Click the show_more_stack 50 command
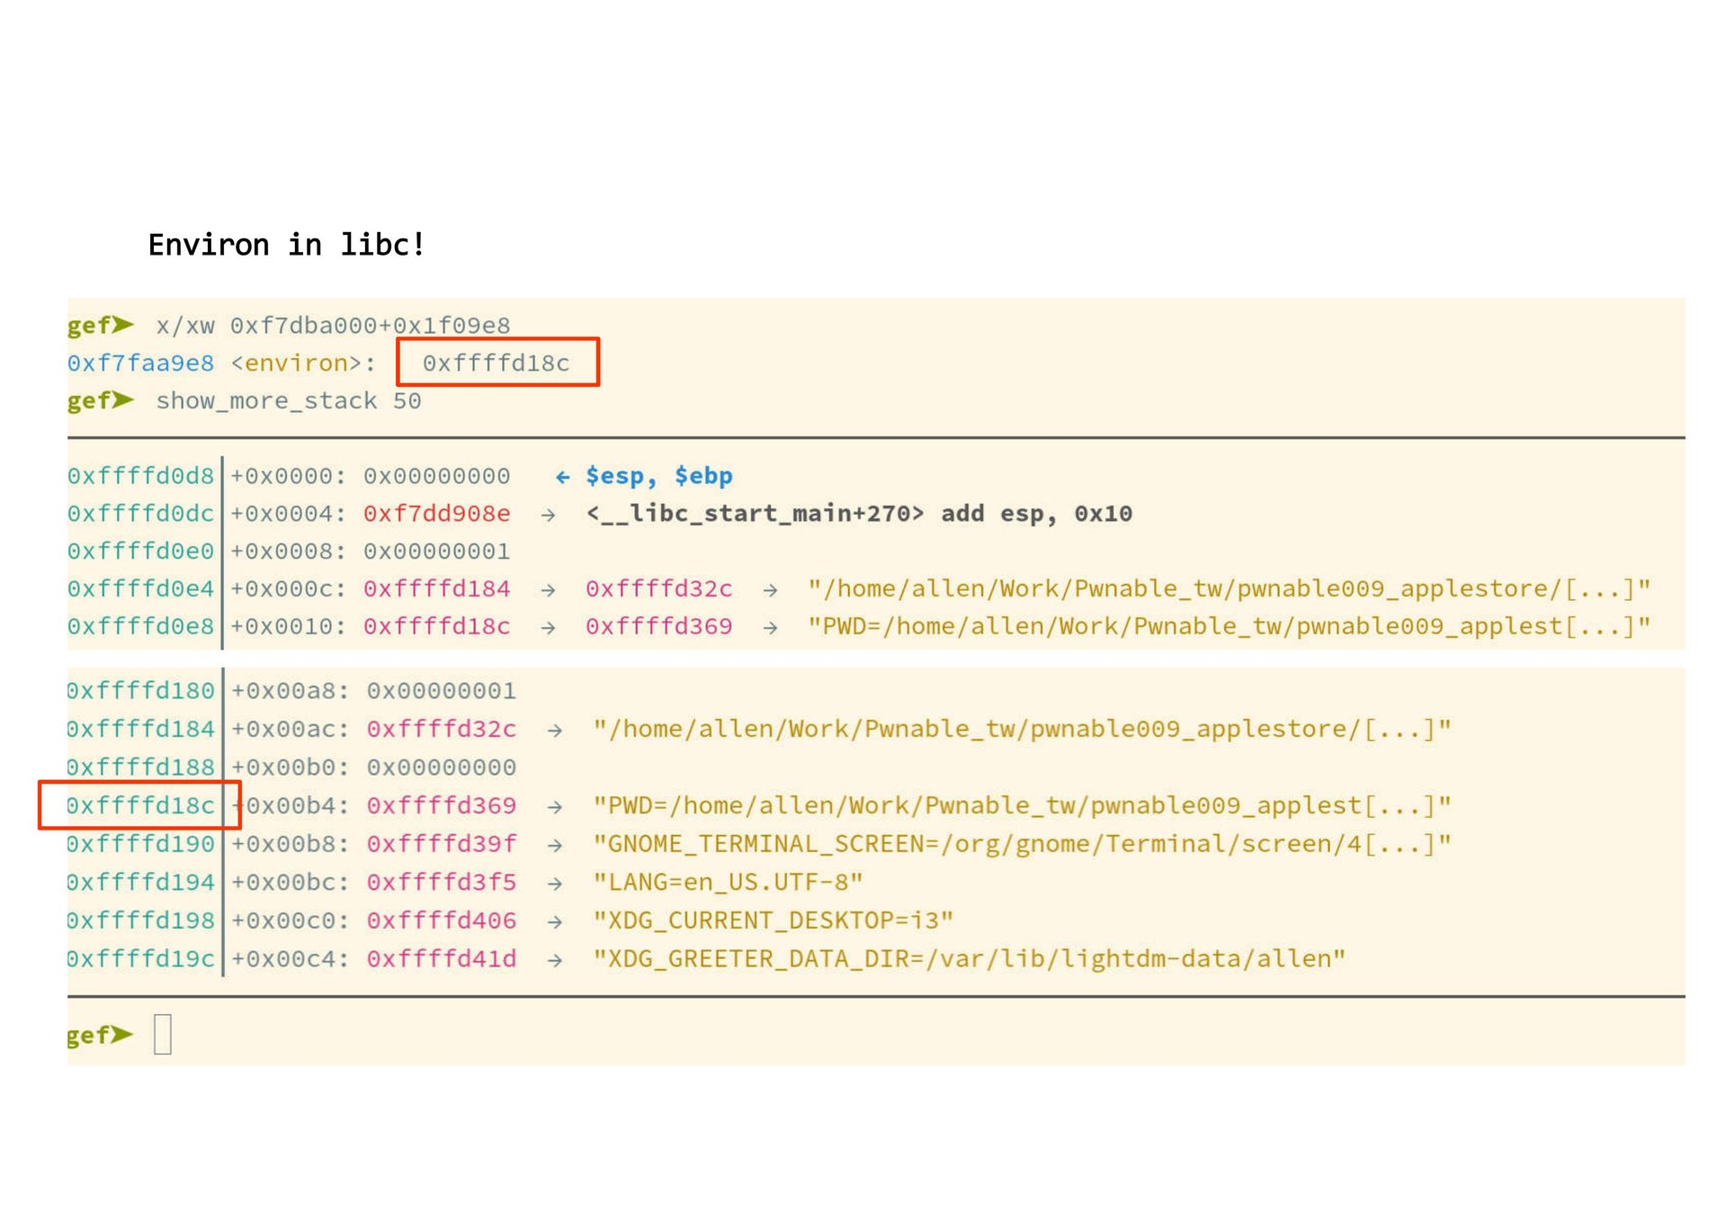The width and height of the screenshot is (1727, 1221). (288, 400)
